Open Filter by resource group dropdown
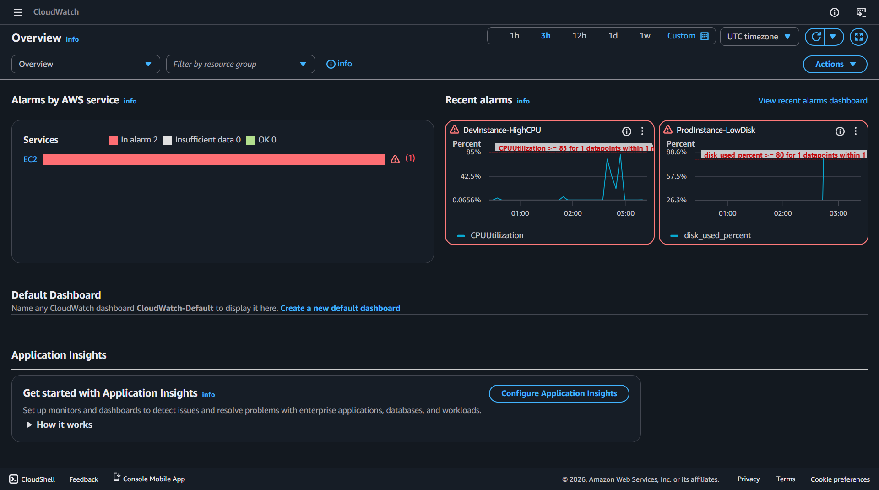 (x=240, y=64)
